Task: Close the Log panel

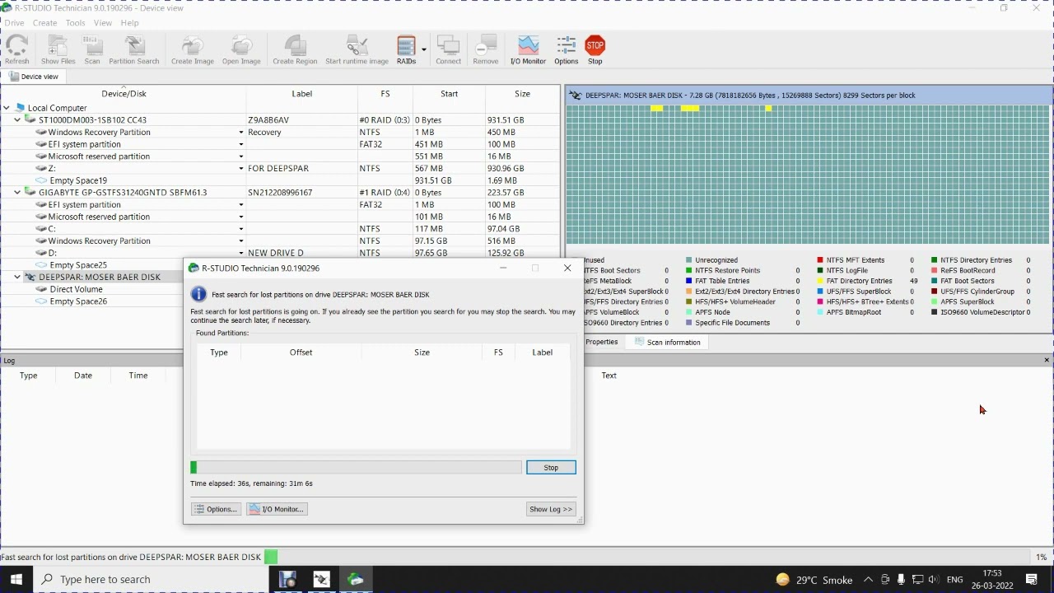Action: tap(1047, 361)
